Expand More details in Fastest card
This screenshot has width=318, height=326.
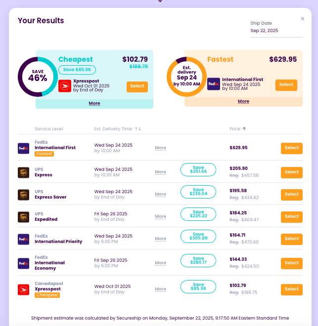[243, 101]
